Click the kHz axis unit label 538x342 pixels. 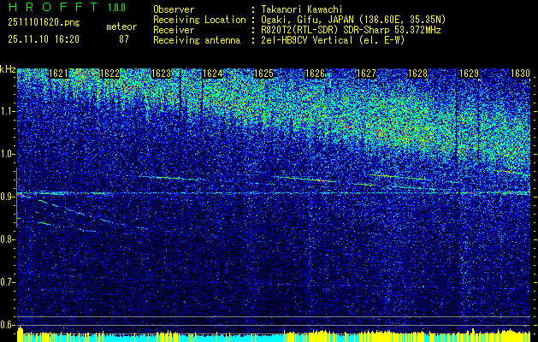pos(8,69)
